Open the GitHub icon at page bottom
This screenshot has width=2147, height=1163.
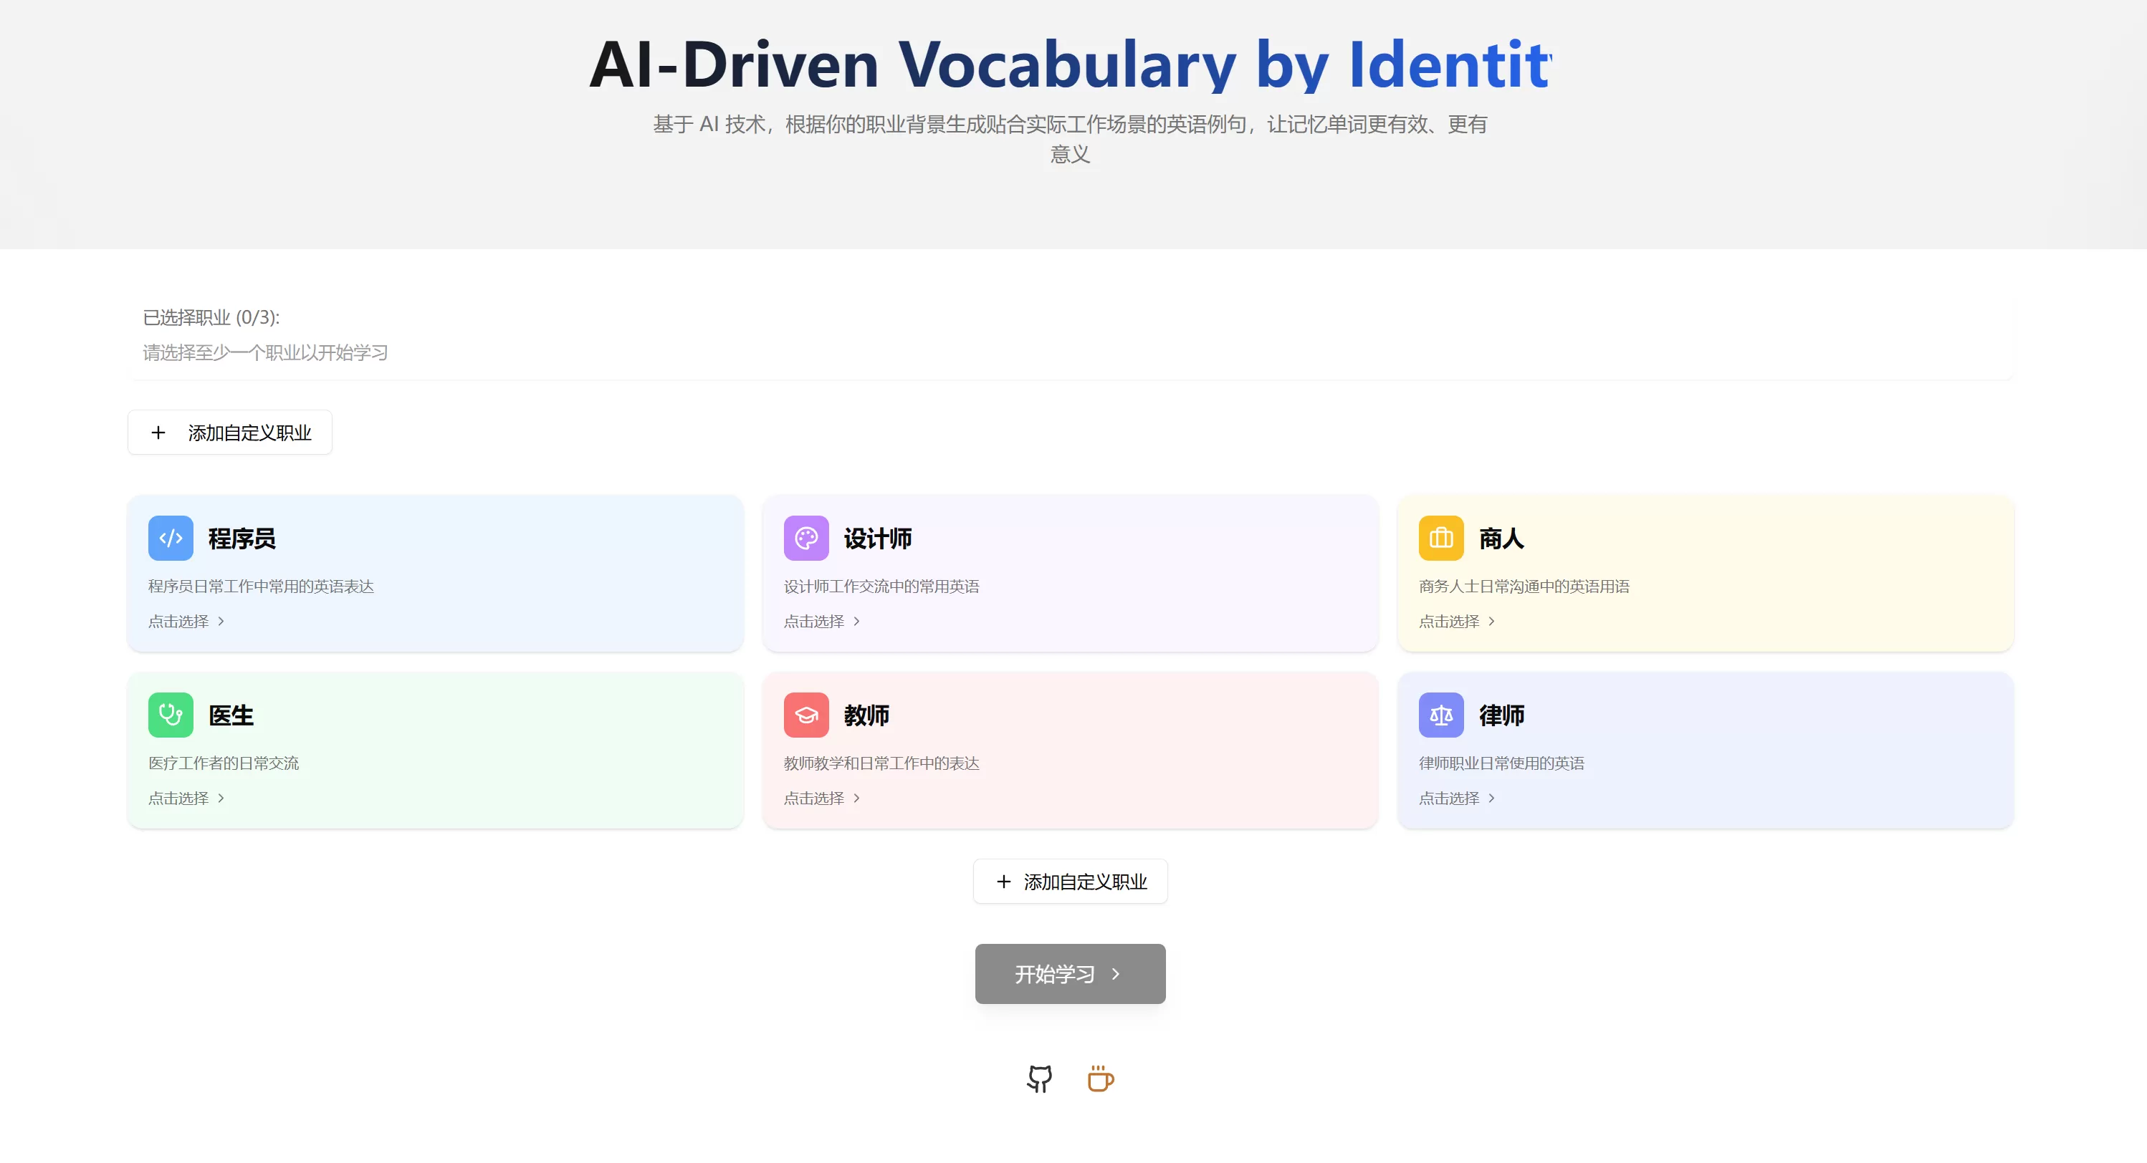click(1038, 1078)
